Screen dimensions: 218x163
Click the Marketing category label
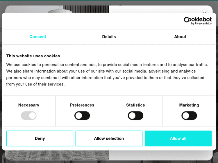pos(189,105)
